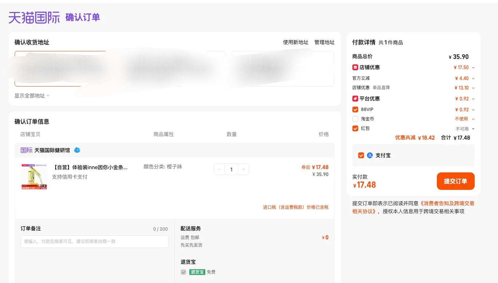Open the 88VIP ¥0.92 dropdown arrow
Image resolution: width=498 pixels, height=283 pixels.
[473, 109]
